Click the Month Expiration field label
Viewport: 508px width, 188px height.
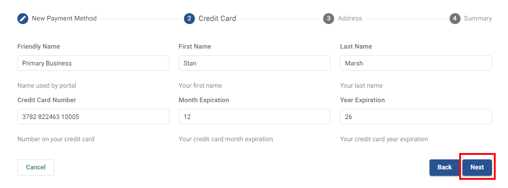[x=204, y=100]
